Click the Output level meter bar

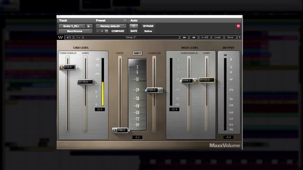[225, 94]
